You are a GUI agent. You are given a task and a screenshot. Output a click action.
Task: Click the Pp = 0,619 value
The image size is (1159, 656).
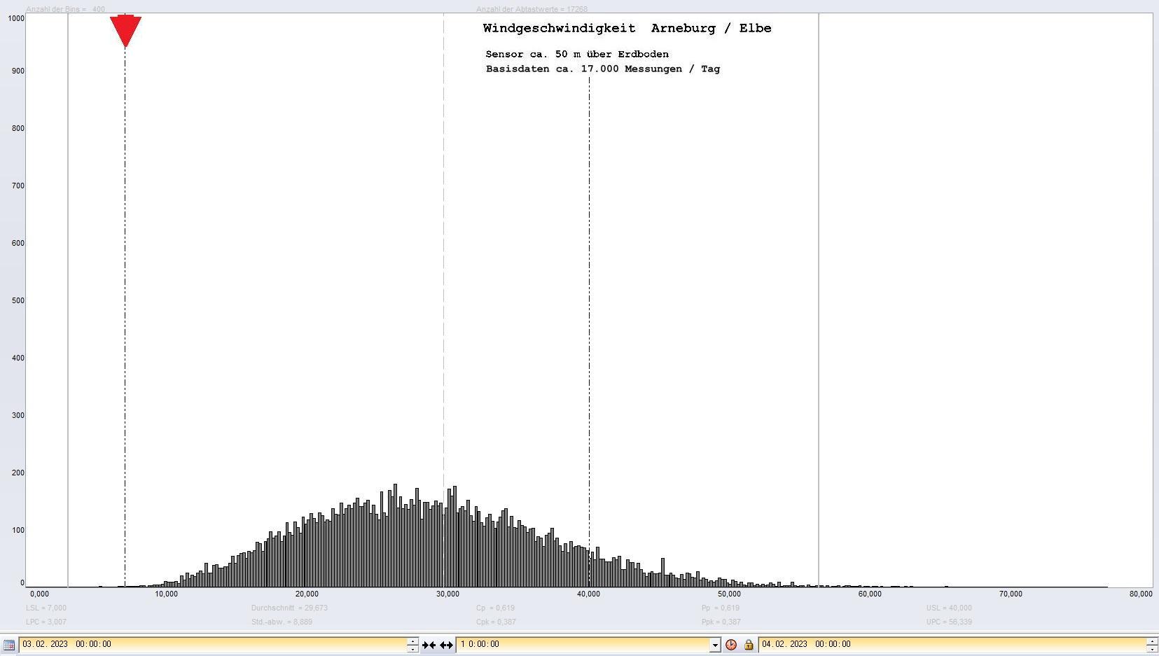click(x=721, y=608)
